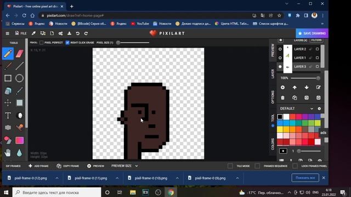Click the layer opacity slider handle
The height and width of the screenshot is (197, 351).
[x=318, y=78]
